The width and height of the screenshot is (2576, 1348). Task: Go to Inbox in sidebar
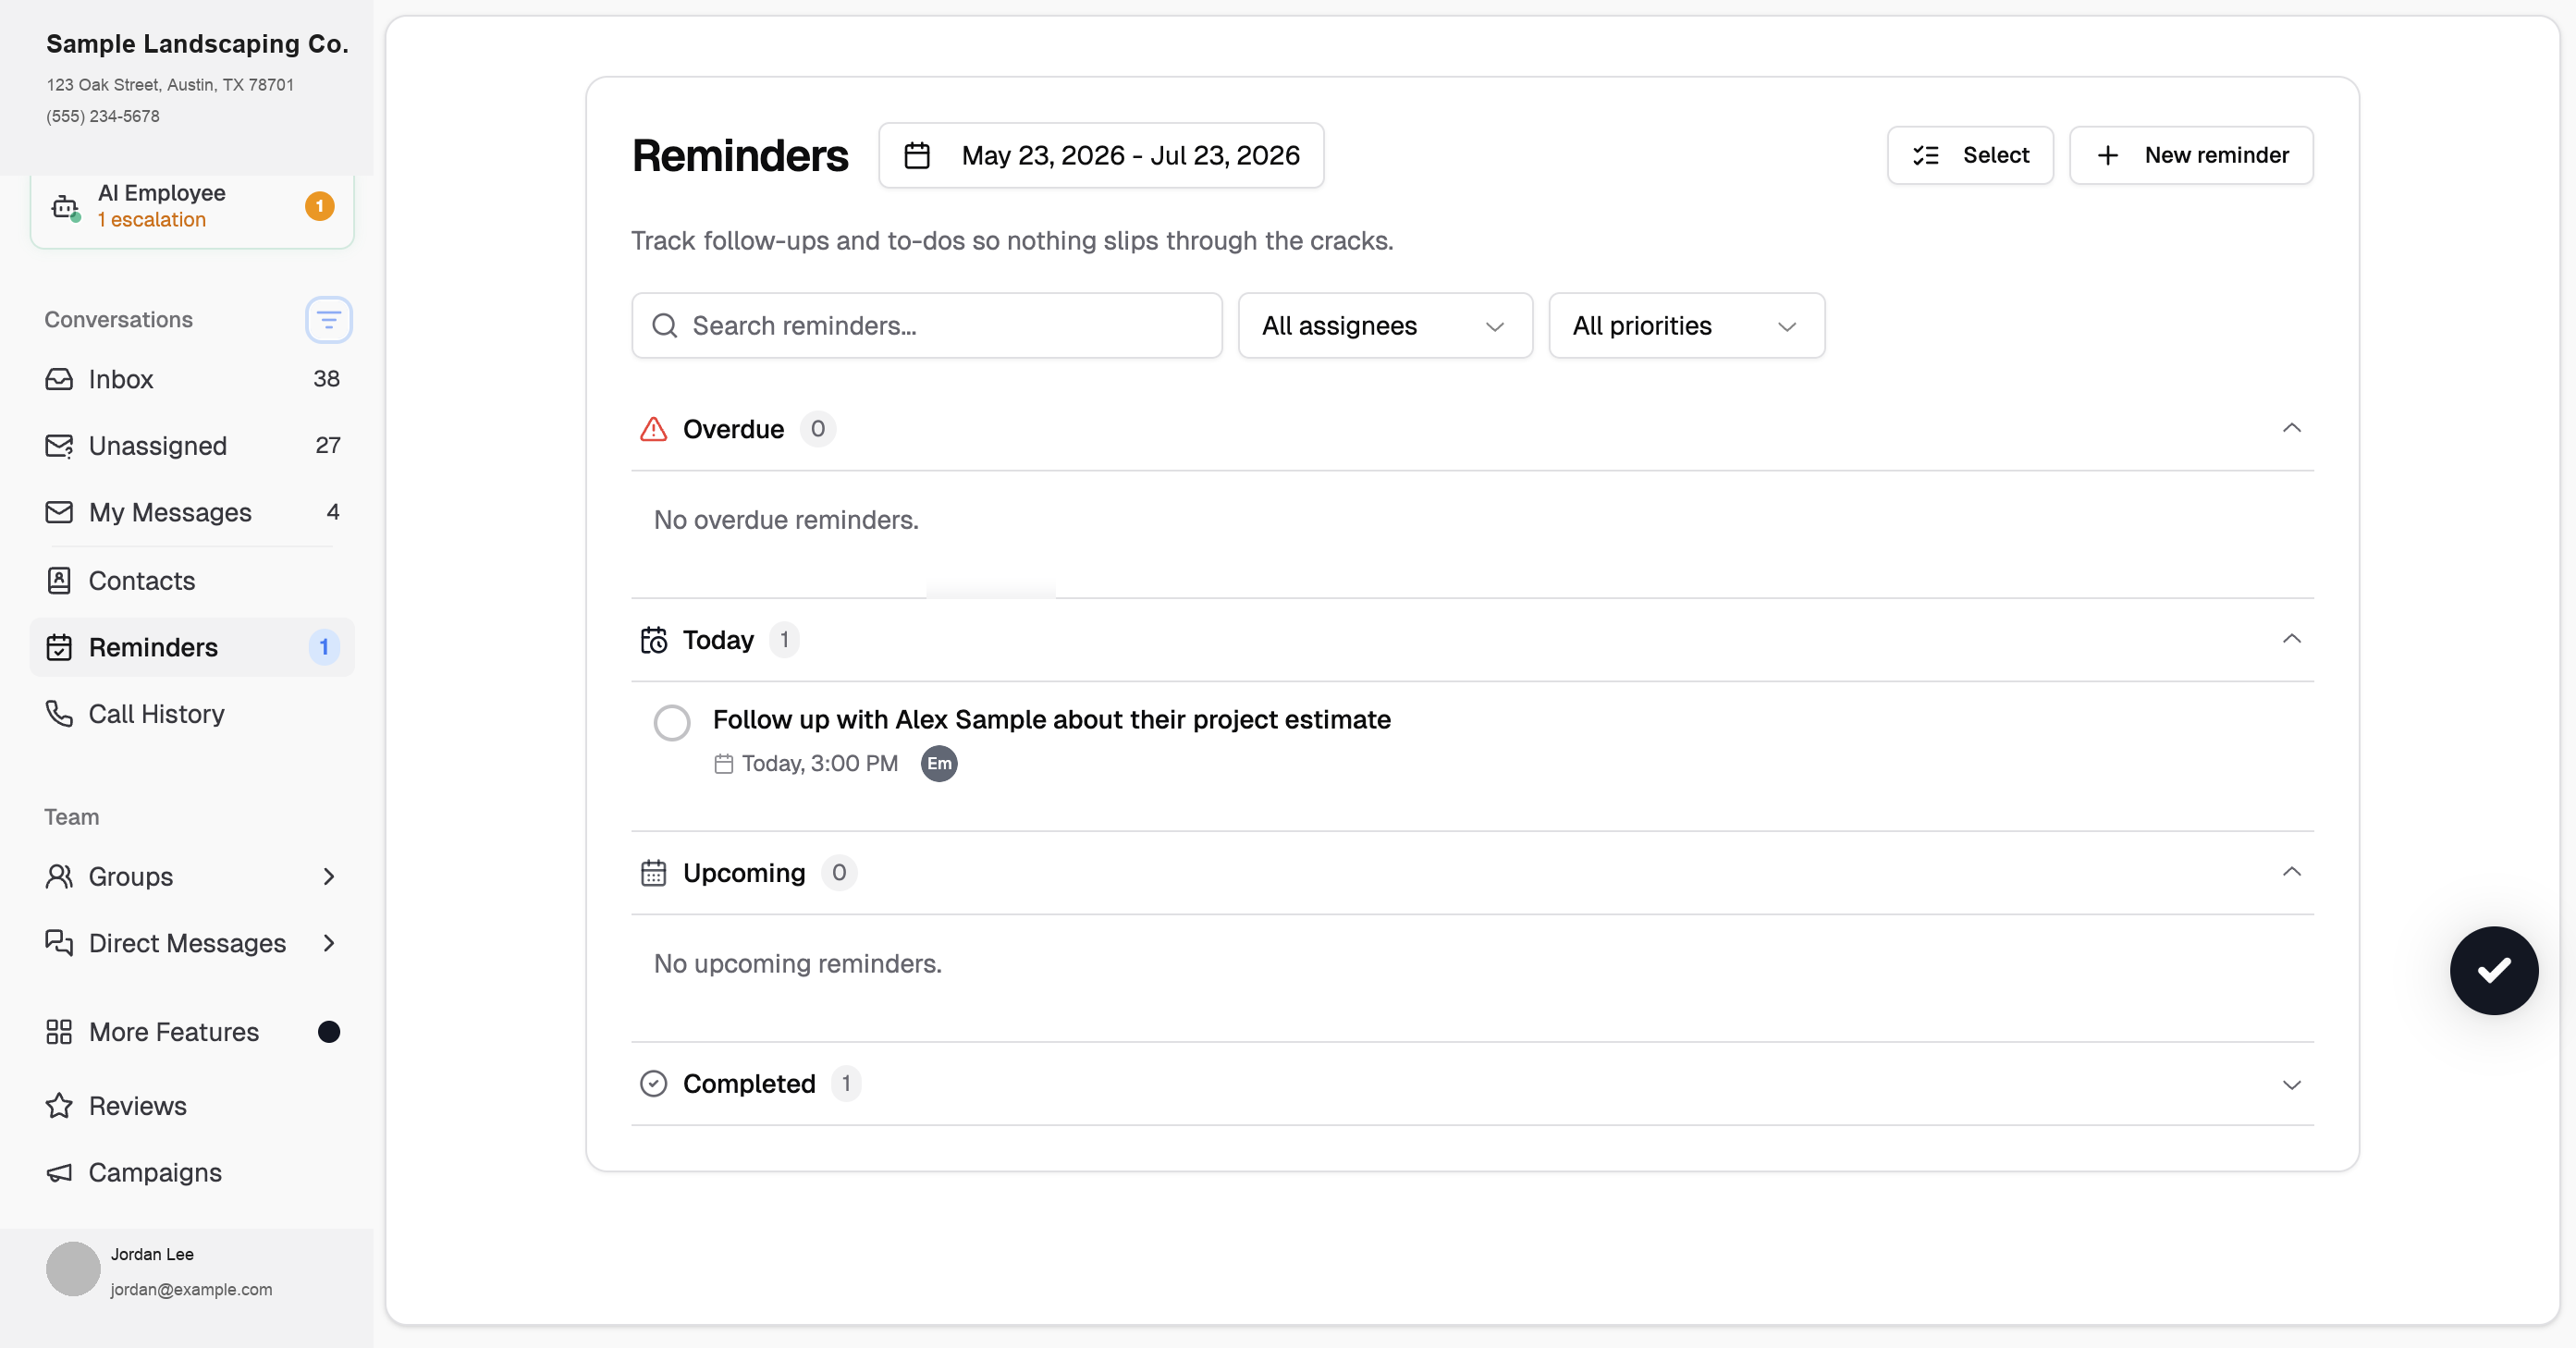click(x=192, y=379)
